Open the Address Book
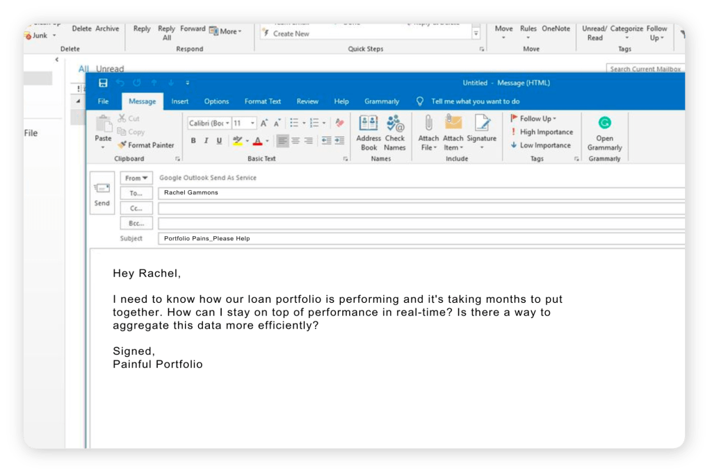The width and height of the screenshot is (712, 475). (x=369, y=133)
